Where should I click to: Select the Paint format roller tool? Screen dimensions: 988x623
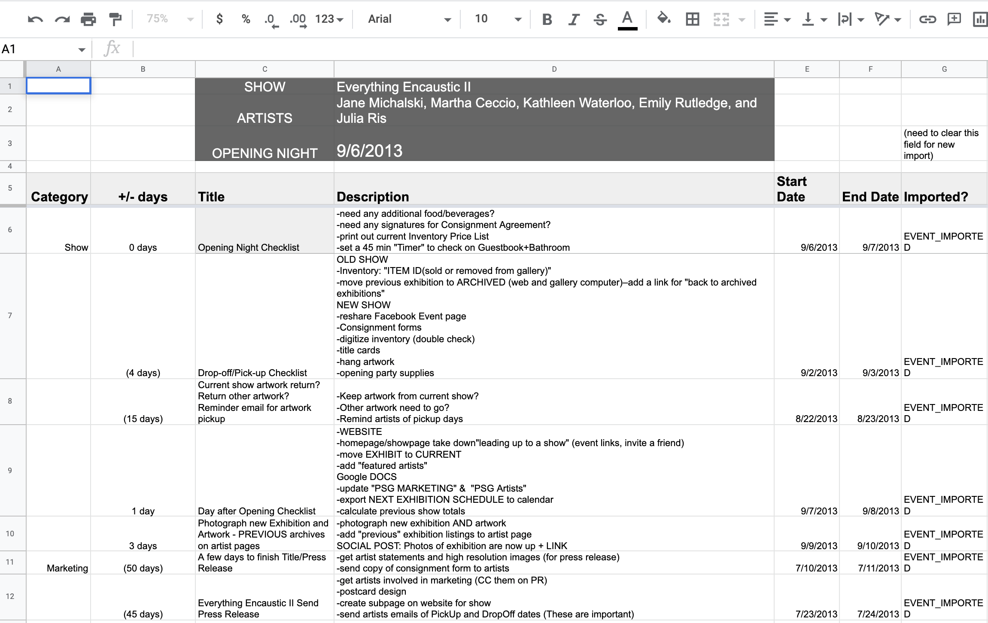click(x=115, y=19)
